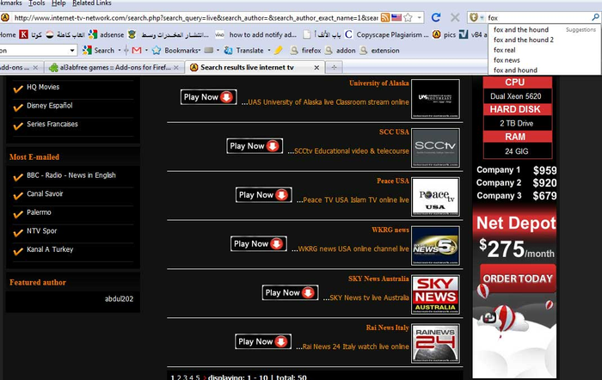Choose 'fox real' suggestion

(505, 50)
